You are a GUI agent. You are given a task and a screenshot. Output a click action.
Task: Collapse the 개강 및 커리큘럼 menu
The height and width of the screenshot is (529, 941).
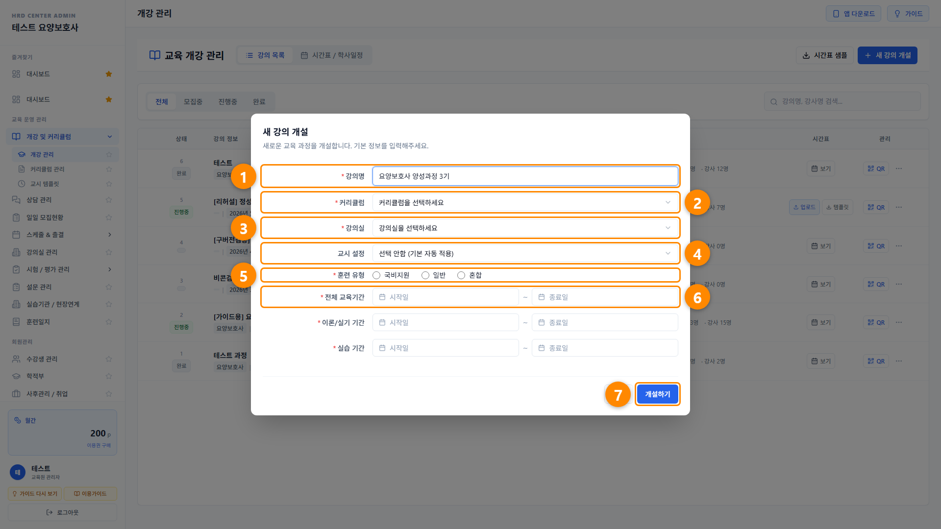point(62,137)
